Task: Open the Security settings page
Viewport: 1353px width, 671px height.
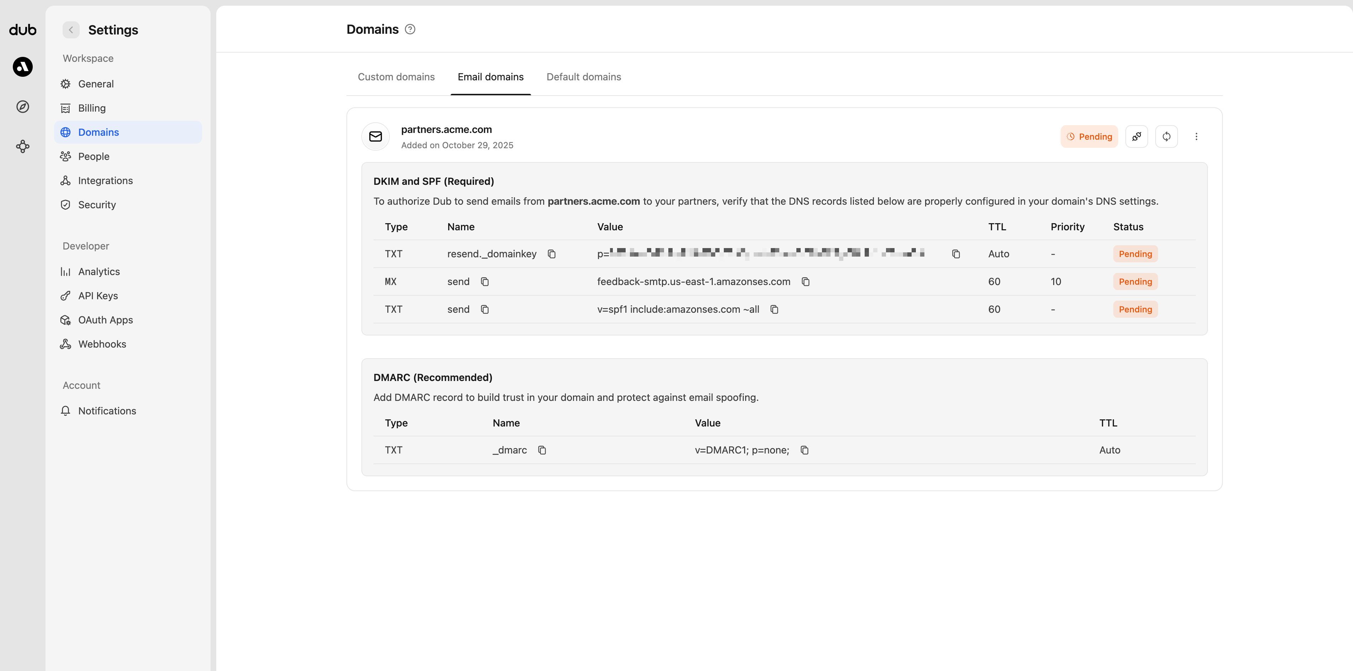Action: [x=97, y=205]
